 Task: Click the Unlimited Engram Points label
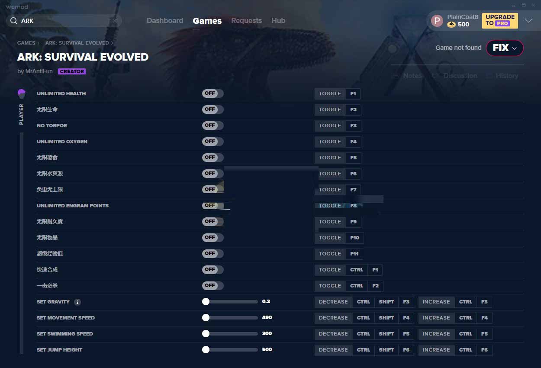(73, 206)
